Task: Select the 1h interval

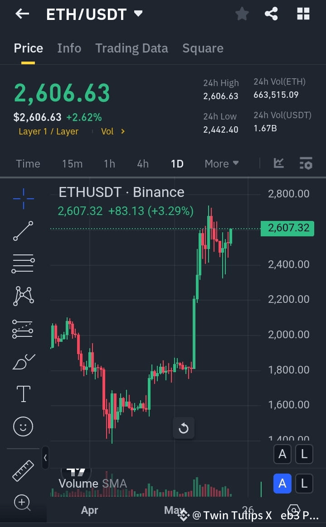Action: coord(109,164)
